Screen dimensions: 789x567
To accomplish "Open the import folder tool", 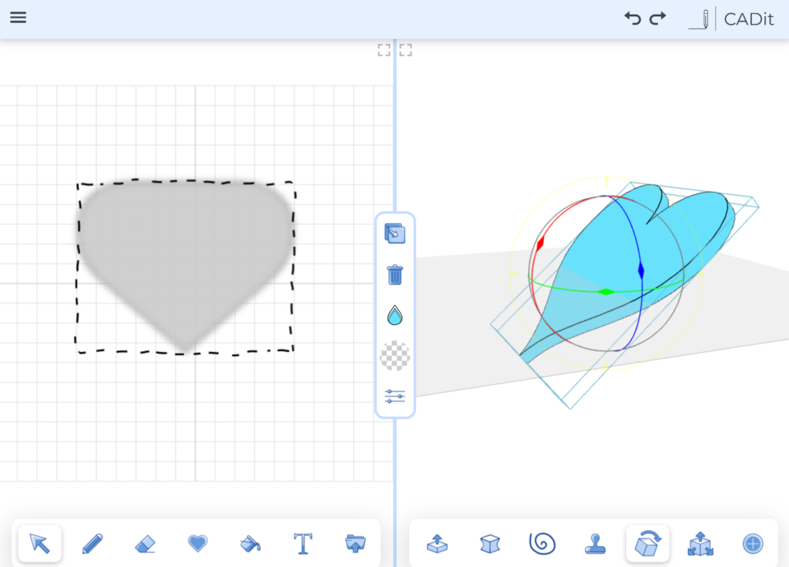I will 356,543.
